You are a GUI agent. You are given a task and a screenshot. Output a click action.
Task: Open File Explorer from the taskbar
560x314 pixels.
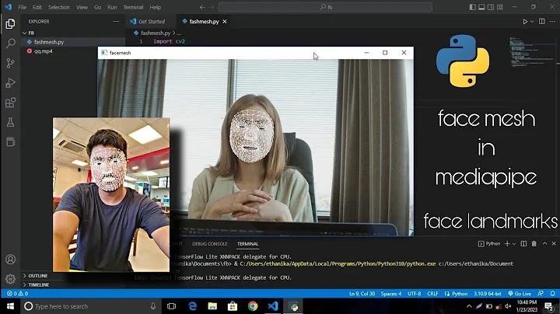[212, 306]
